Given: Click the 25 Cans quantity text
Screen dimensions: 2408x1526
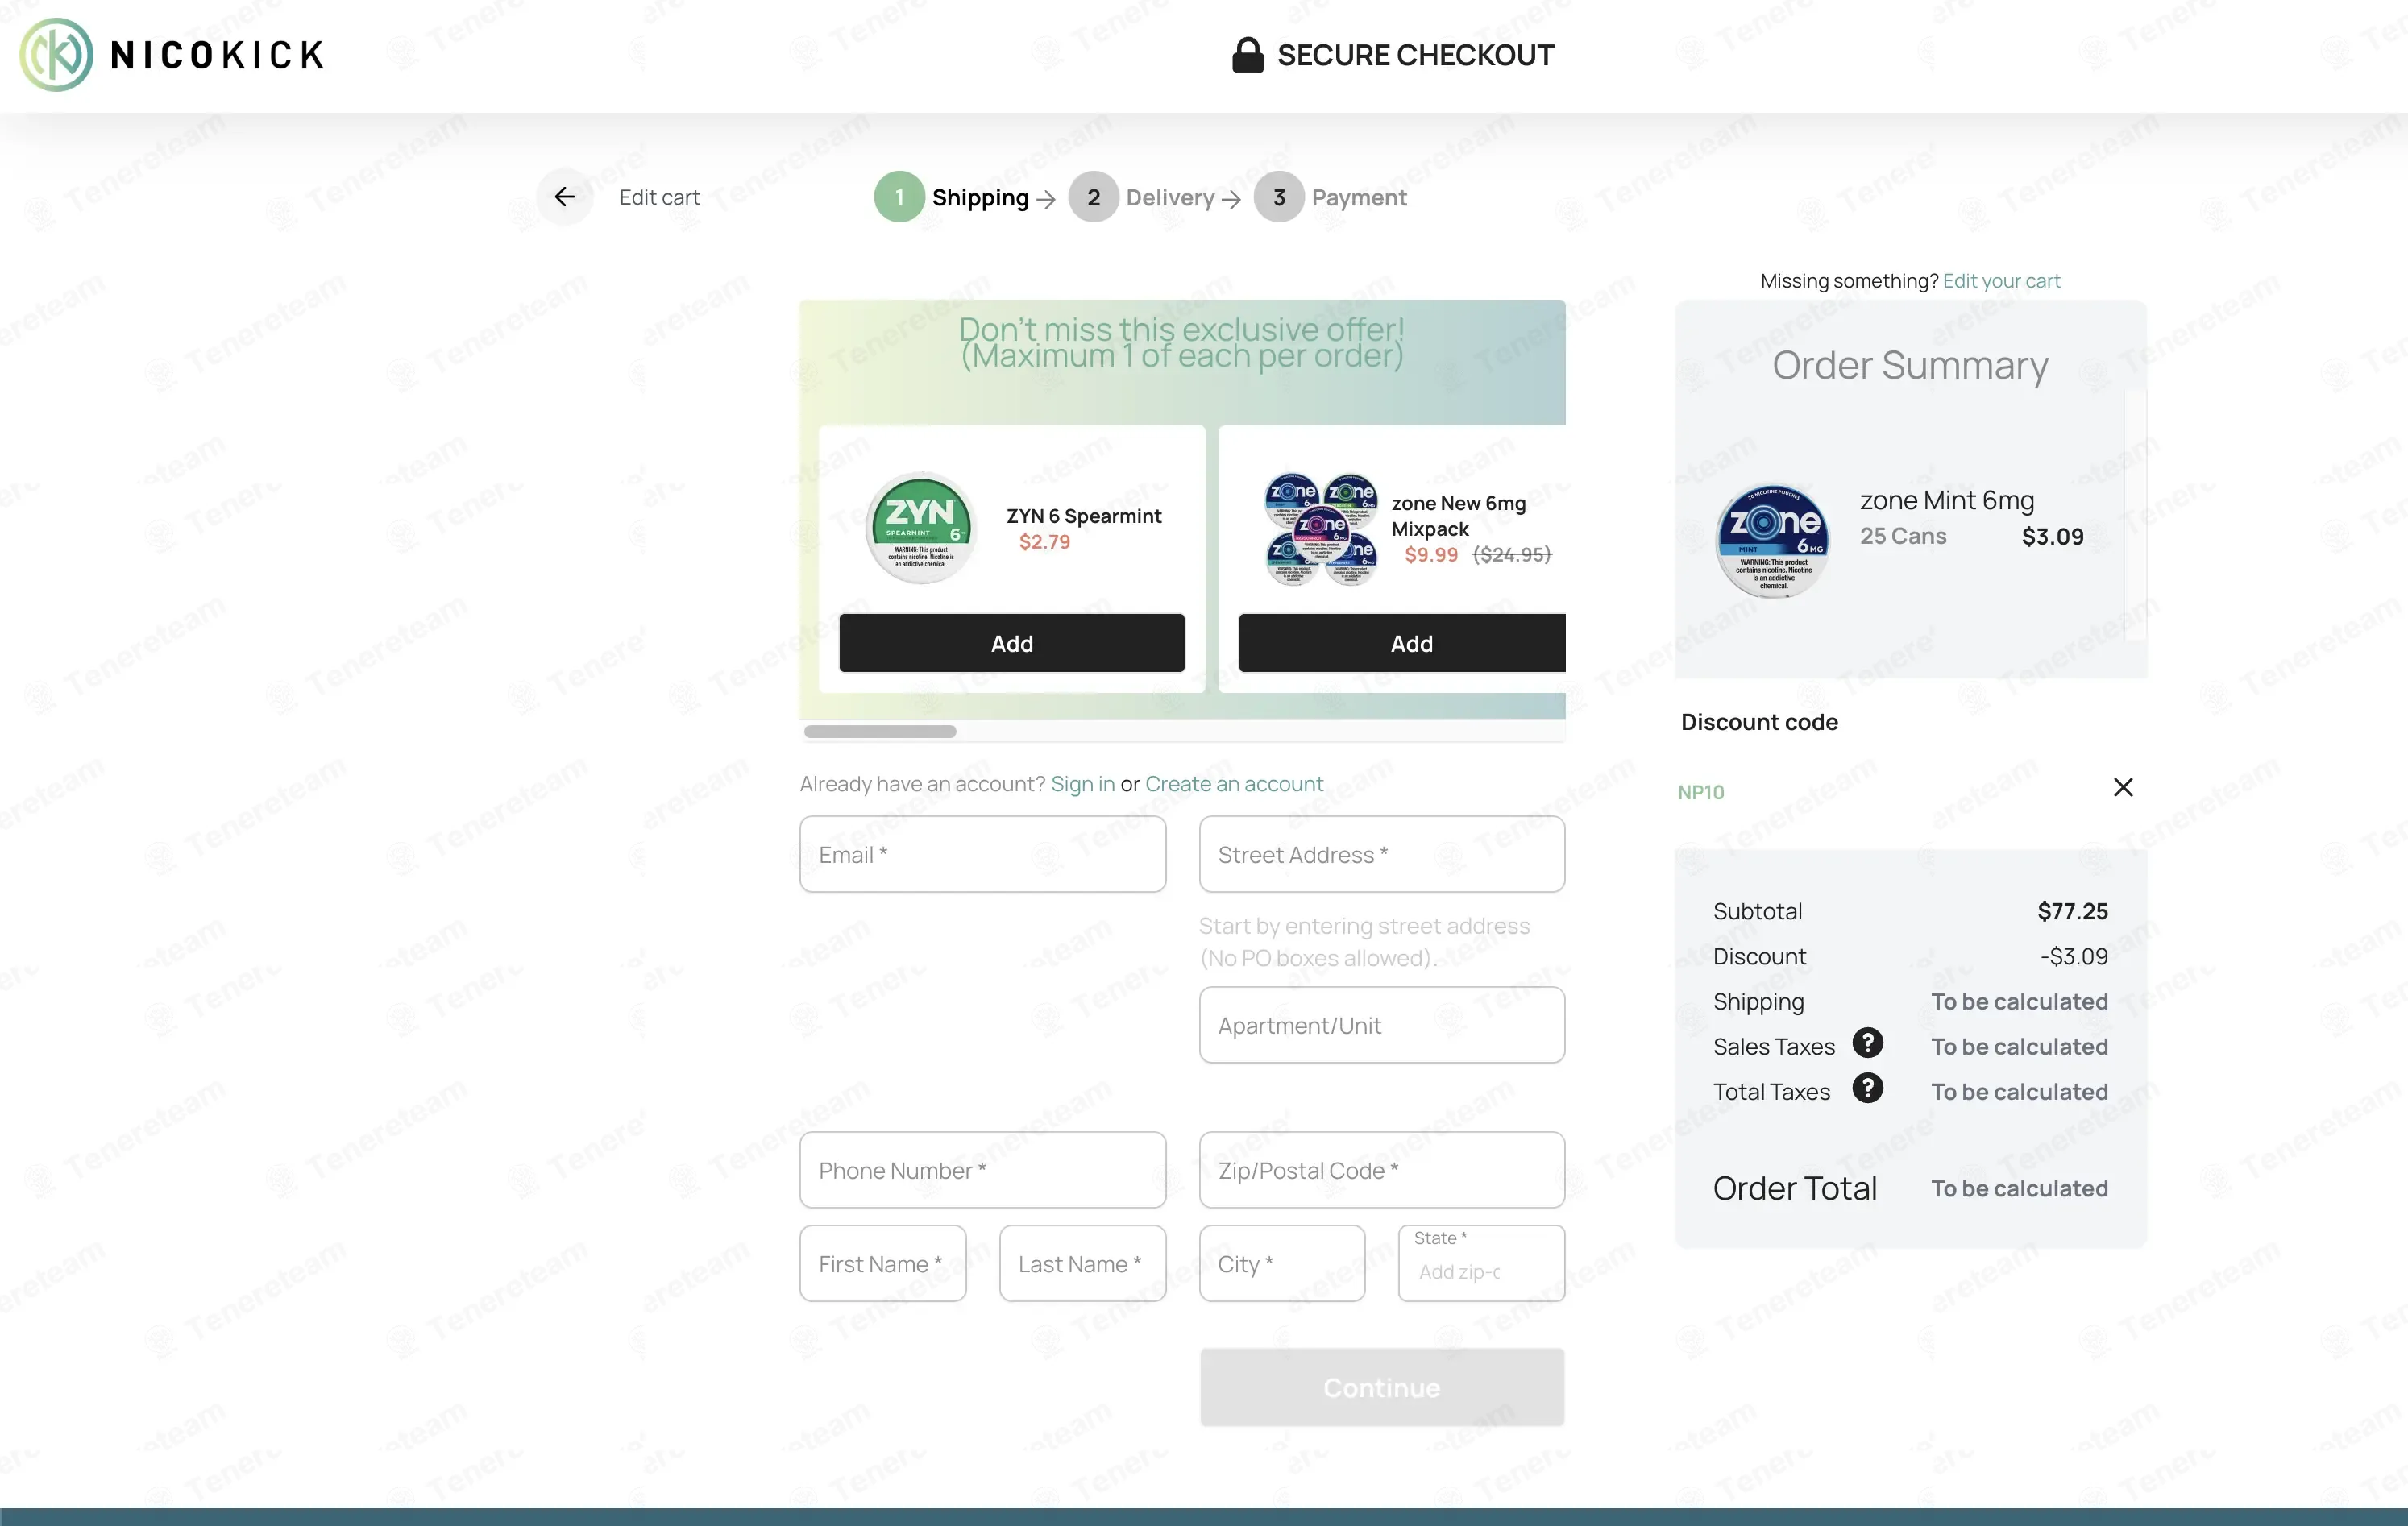Looking at the screenshot, I should (1902, 536).
